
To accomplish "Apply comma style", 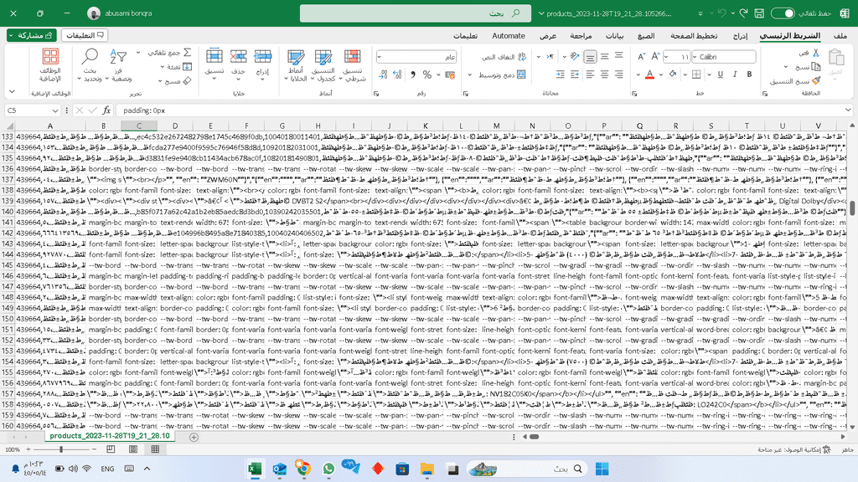I will point(413,74).
